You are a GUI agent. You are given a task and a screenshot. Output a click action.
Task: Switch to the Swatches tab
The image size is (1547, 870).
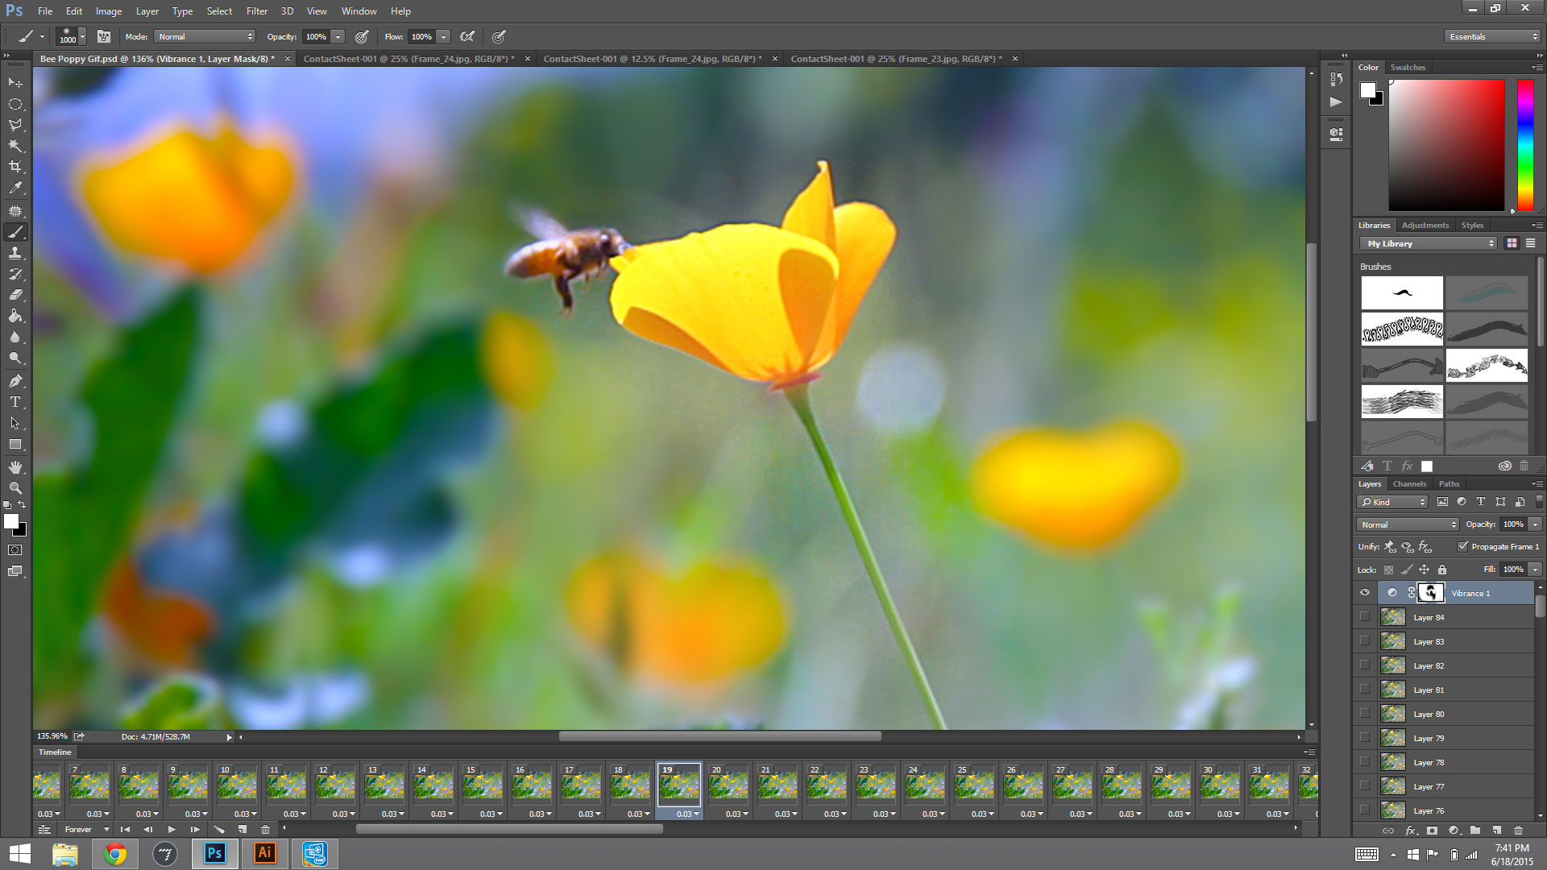pyautogui.click(x=1408, y=68)
